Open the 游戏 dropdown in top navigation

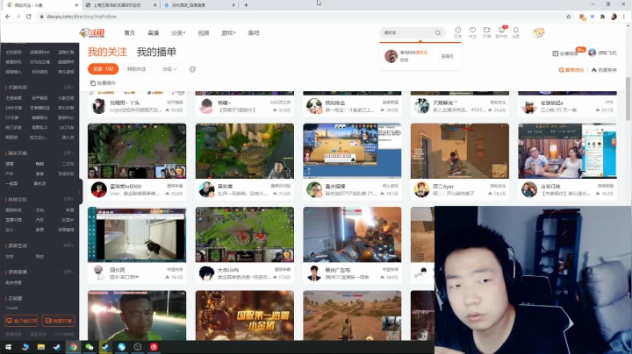pyautogui.click(x=228, y=33)
